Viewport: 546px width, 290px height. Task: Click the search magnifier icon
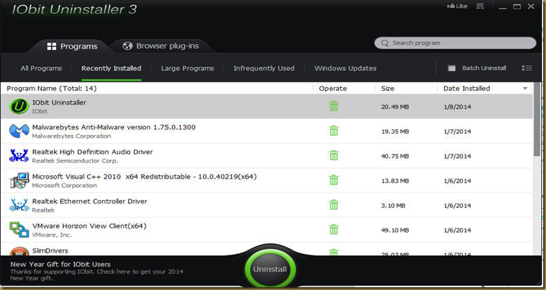click(x=385, y=43)
